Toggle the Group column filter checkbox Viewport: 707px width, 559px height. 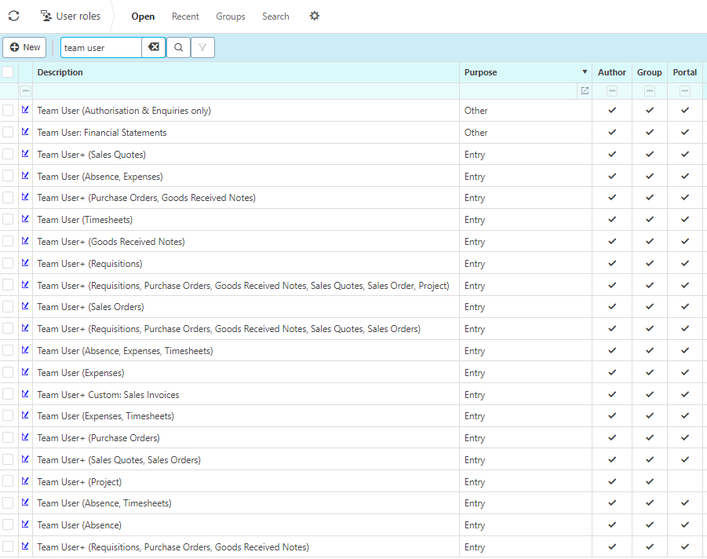point(649,91)
